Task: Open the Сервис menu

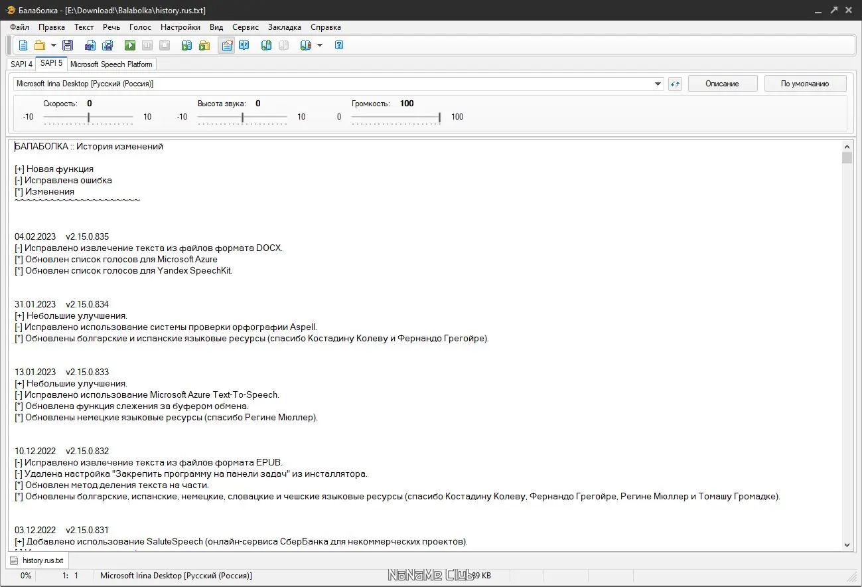Action: 246,27
